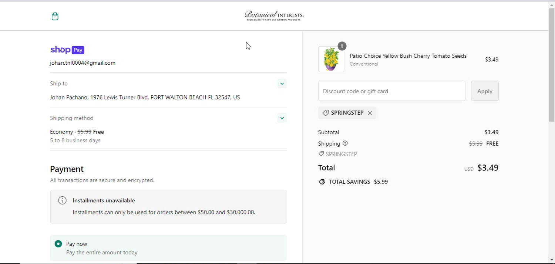Viewport: 555px width, 264px height.
Task: Click the Botanical Interests logo
Action: click(274, 16)
